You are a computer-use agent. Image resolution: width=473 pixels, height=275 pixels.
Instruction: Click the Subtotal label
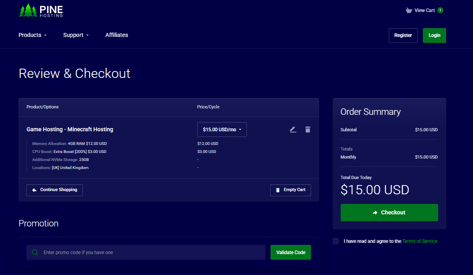348,130
